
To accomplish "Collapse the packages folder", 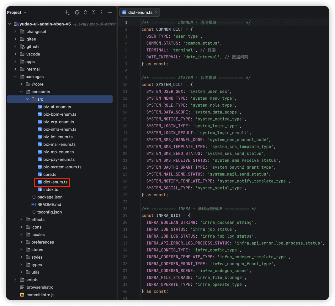I will pos(15,76).
